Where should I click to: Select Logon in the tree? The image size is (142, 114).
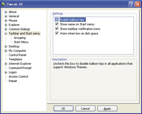pos(13,72)
